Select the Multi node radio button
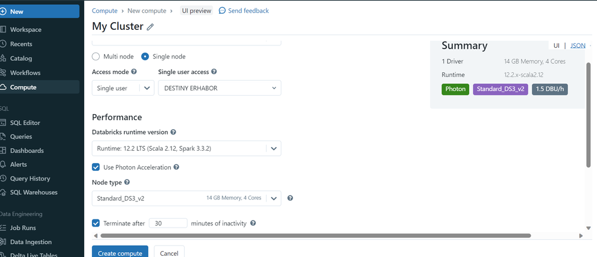The image size is (597, 257). tap(96, 57)
